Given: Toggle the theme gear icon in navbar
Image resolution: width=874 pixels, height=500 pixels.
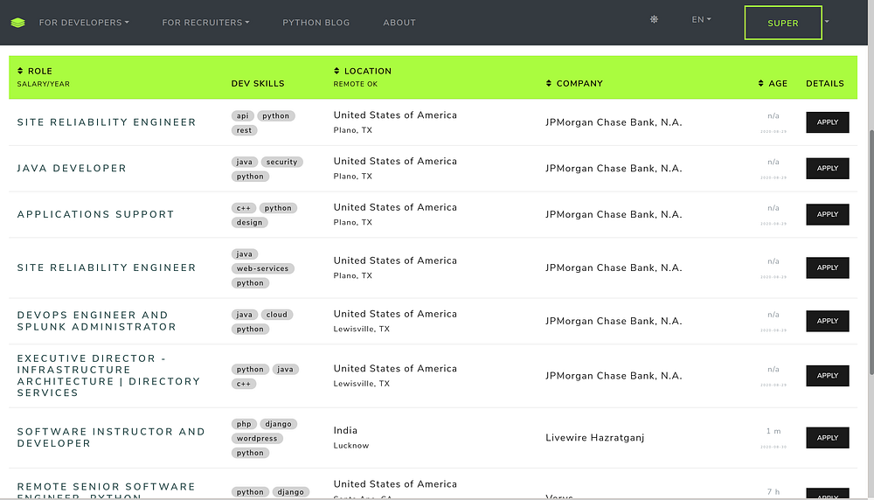Looking at the screenshot, I should tap(654, 19).
